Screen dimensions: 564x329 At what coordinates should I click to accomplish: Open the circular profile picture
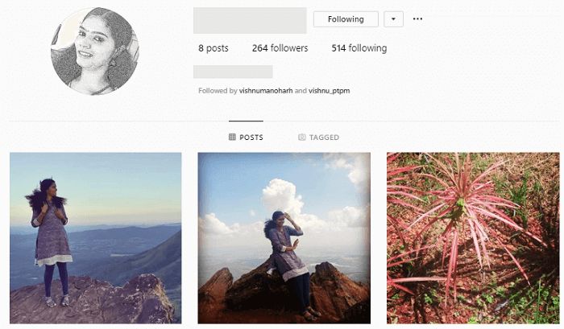point(95,51)
